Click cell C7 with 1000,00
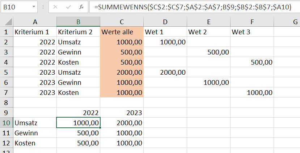The width and height of the screenshot is (300, 153). point(122,92)
